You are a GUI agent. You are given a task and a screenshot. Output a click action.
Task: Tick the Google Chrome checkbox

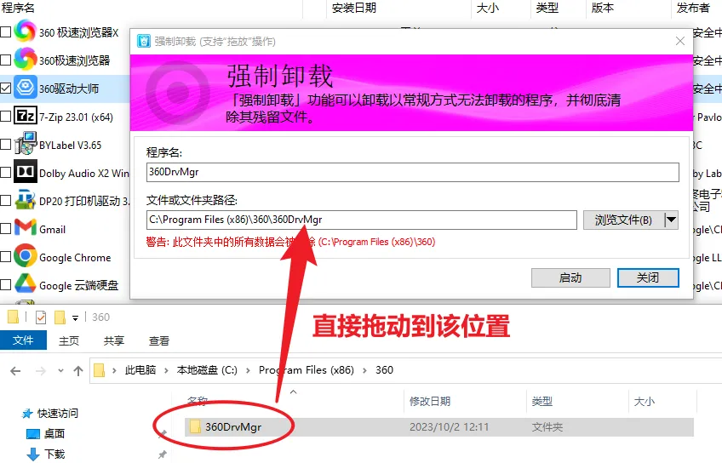pyautogui.click(x=5, y=256)
